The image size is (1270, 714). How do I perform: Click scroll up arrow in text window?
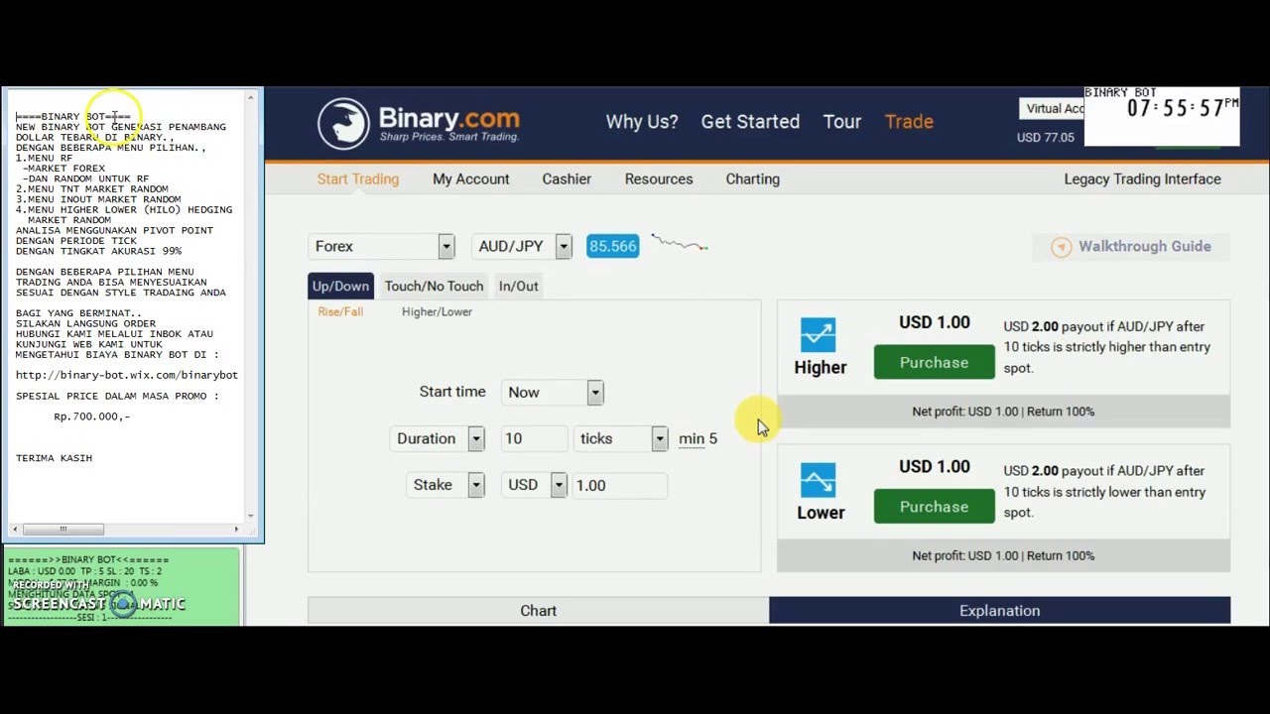[x=251, y=97]
